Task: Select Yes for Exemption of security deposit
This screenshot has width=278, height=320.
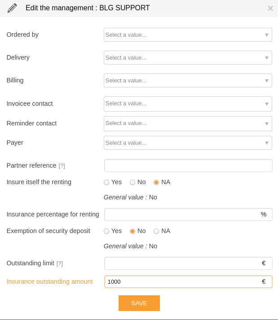Action: (x=106, y=231)
